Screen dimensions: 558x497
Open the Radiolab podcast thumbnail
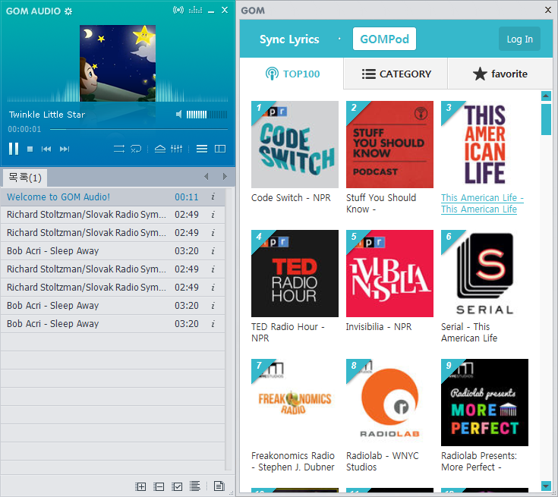point(389,402)
